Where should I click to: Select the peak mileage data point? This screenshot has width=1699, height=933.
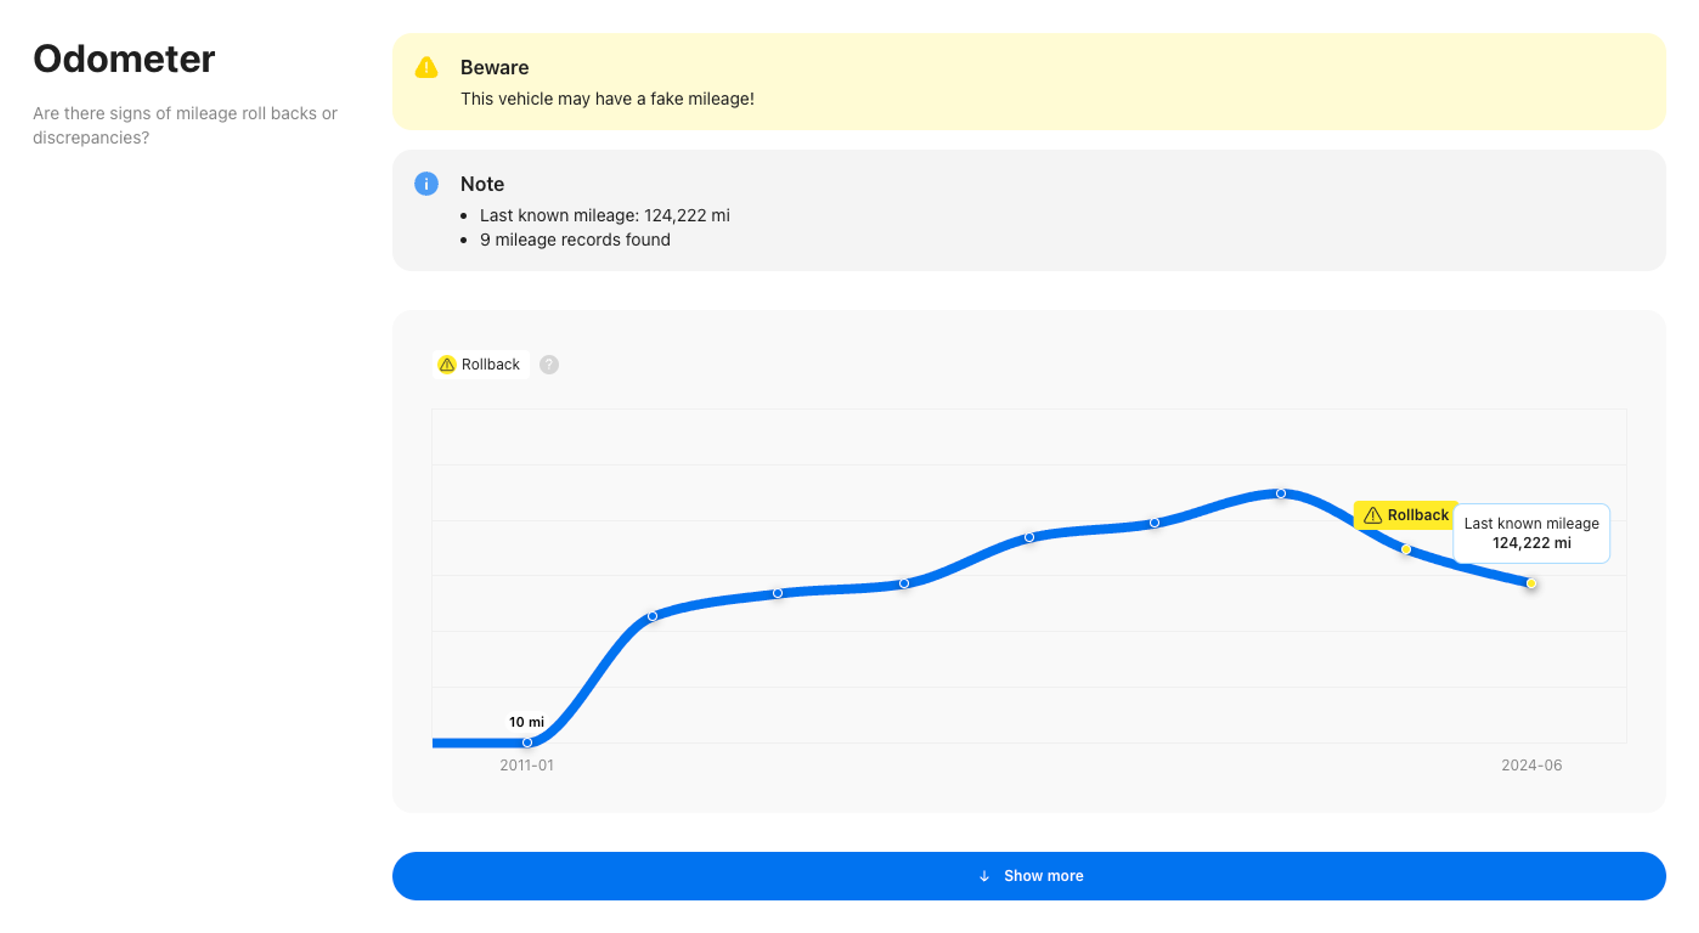[1280, 493]
